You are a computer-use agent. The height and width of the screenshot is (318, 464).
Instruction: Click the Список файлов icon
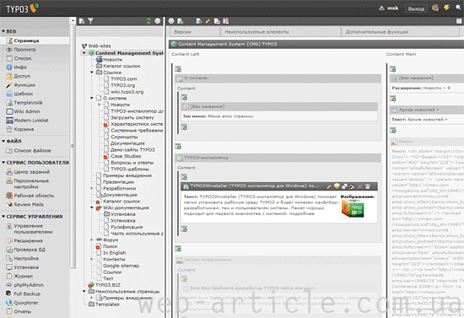click(9, 151)
